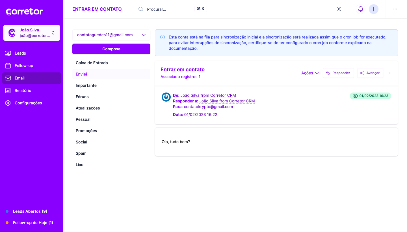Click the eye read-status badge 01/02/2023 16:23
The width and height of the screenshot is (407, 232).
click(370, 96)
